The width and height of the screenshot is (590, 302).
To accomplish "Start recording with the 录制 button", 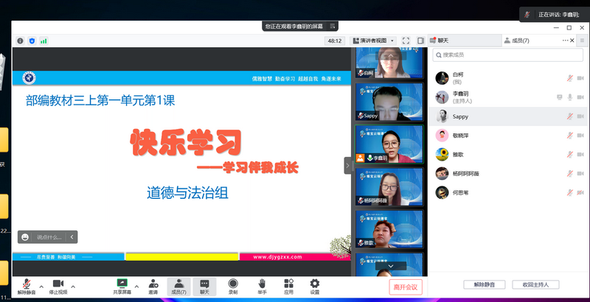I will click(233, 283).
